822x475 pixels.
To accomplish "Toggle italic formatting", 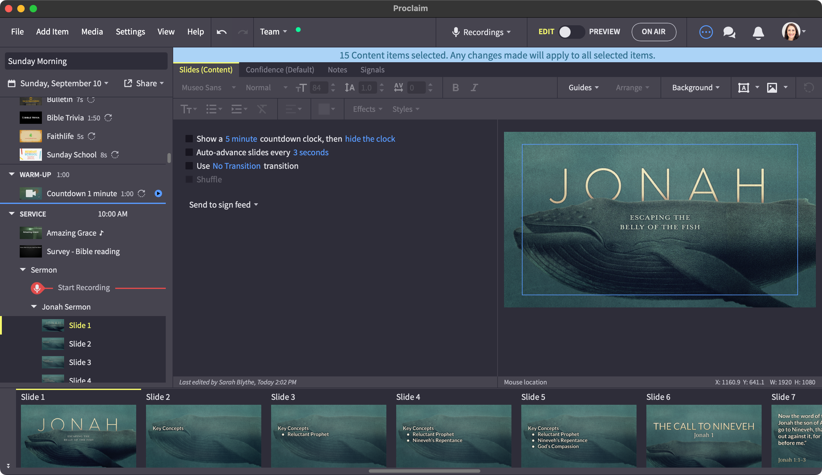I will coord(474,87).
